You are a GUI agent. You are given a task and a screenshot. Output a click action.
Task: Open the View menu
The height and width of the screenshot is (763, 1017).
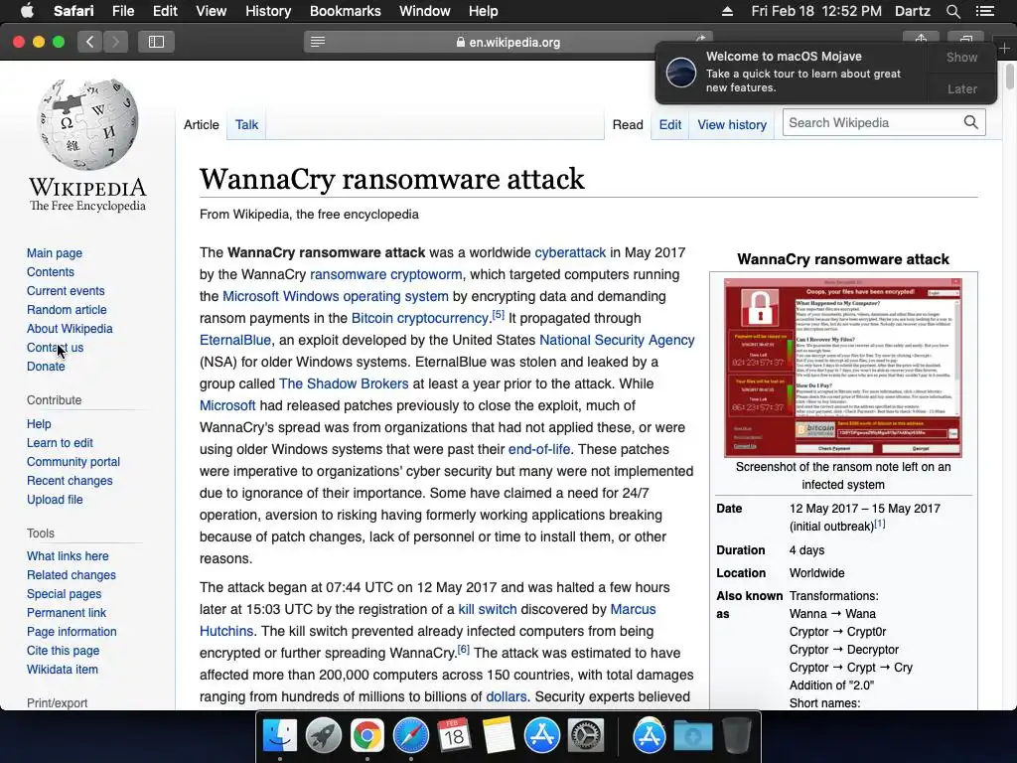212,11
